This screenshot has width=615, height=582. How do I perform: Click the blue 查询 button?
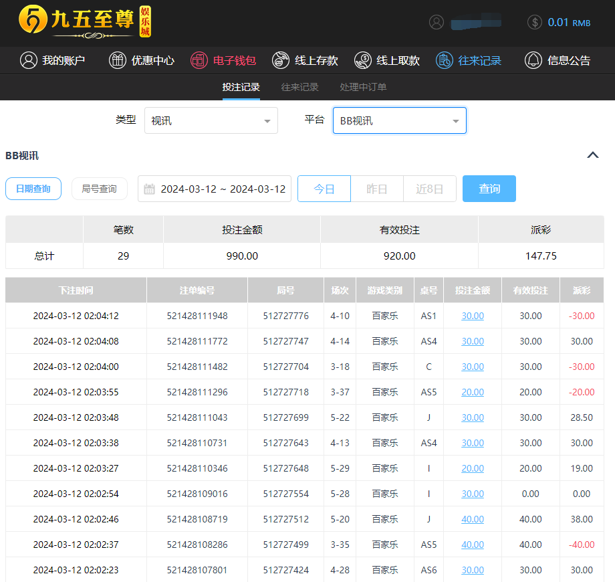click(x=489, y=189)
